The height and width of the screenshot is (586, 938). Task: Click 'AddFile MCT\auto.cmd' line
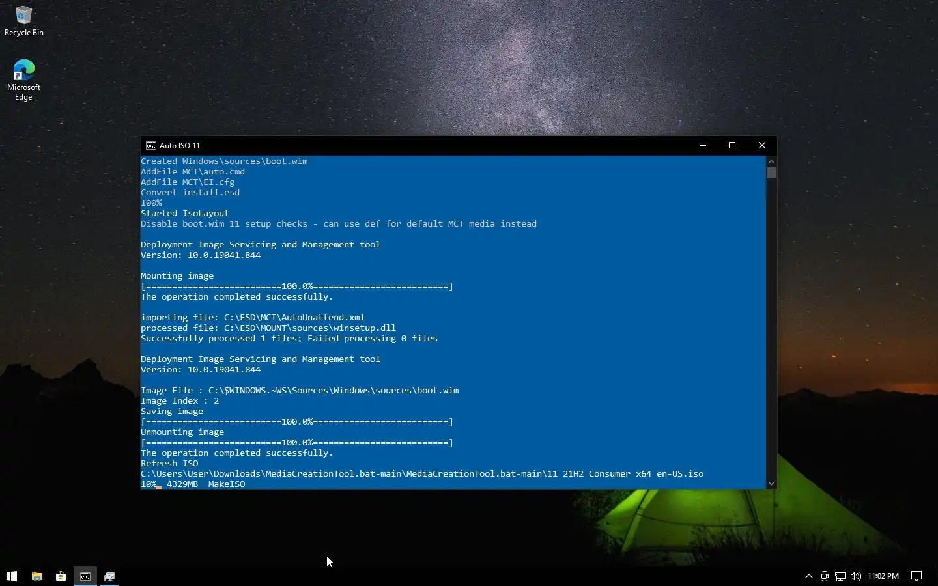pos(193,171)
